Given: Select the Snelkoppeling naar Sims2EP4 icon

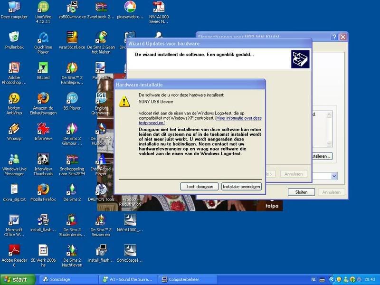Looking at the screenshot, I should click(x=72, y=164).
